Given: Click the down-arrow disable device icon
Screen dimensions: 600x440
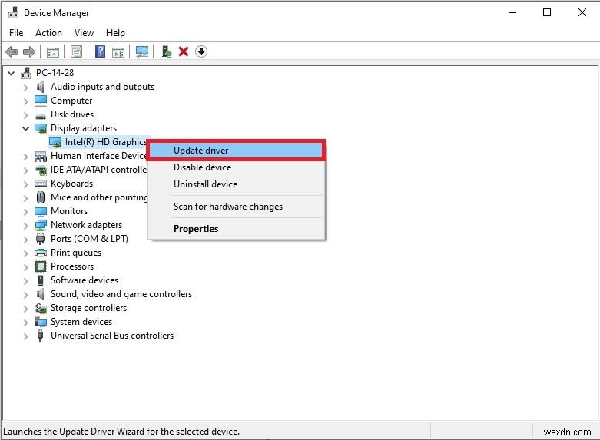Looking at the screenshot, I should pyautogui.click(x=201, y=51).
